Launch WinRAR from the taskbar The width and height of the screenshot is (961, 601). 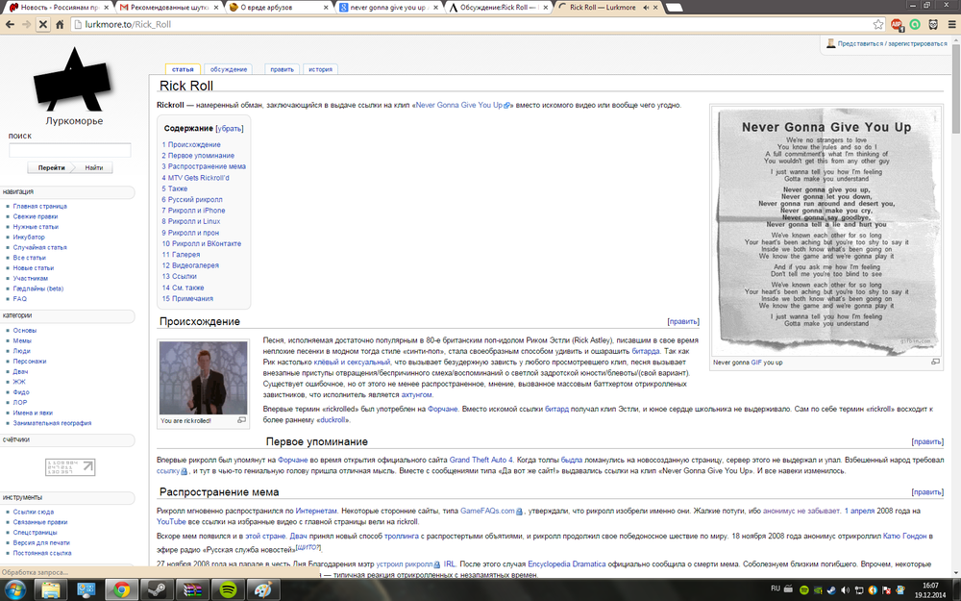click(192, 588)
